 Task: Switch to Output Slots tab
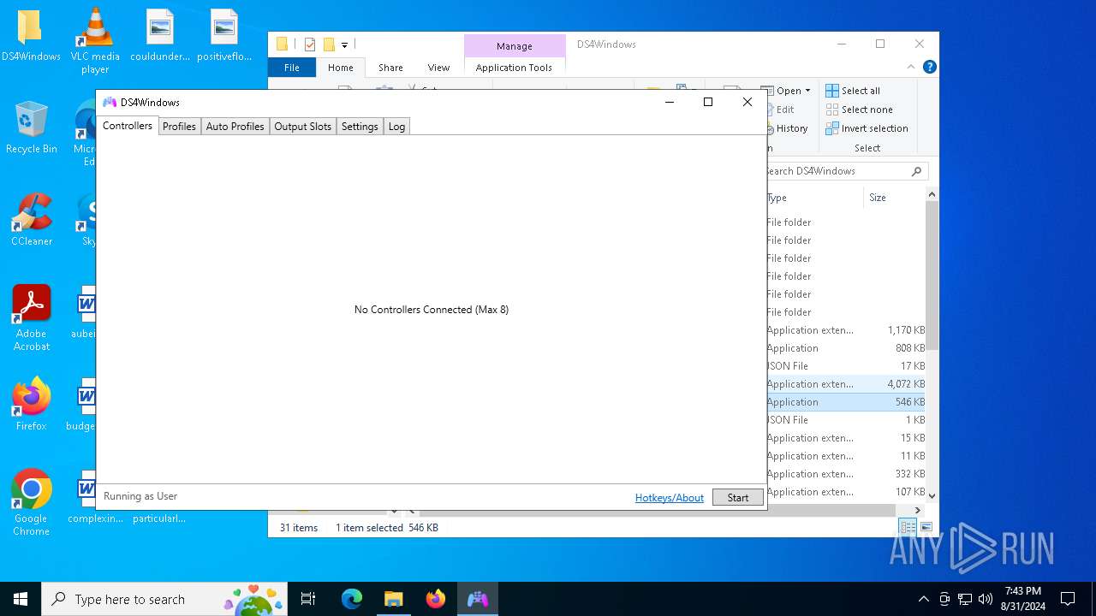(302, 127)
